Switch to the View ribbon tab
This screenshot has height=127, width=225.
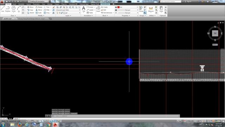tap(44, 4)
